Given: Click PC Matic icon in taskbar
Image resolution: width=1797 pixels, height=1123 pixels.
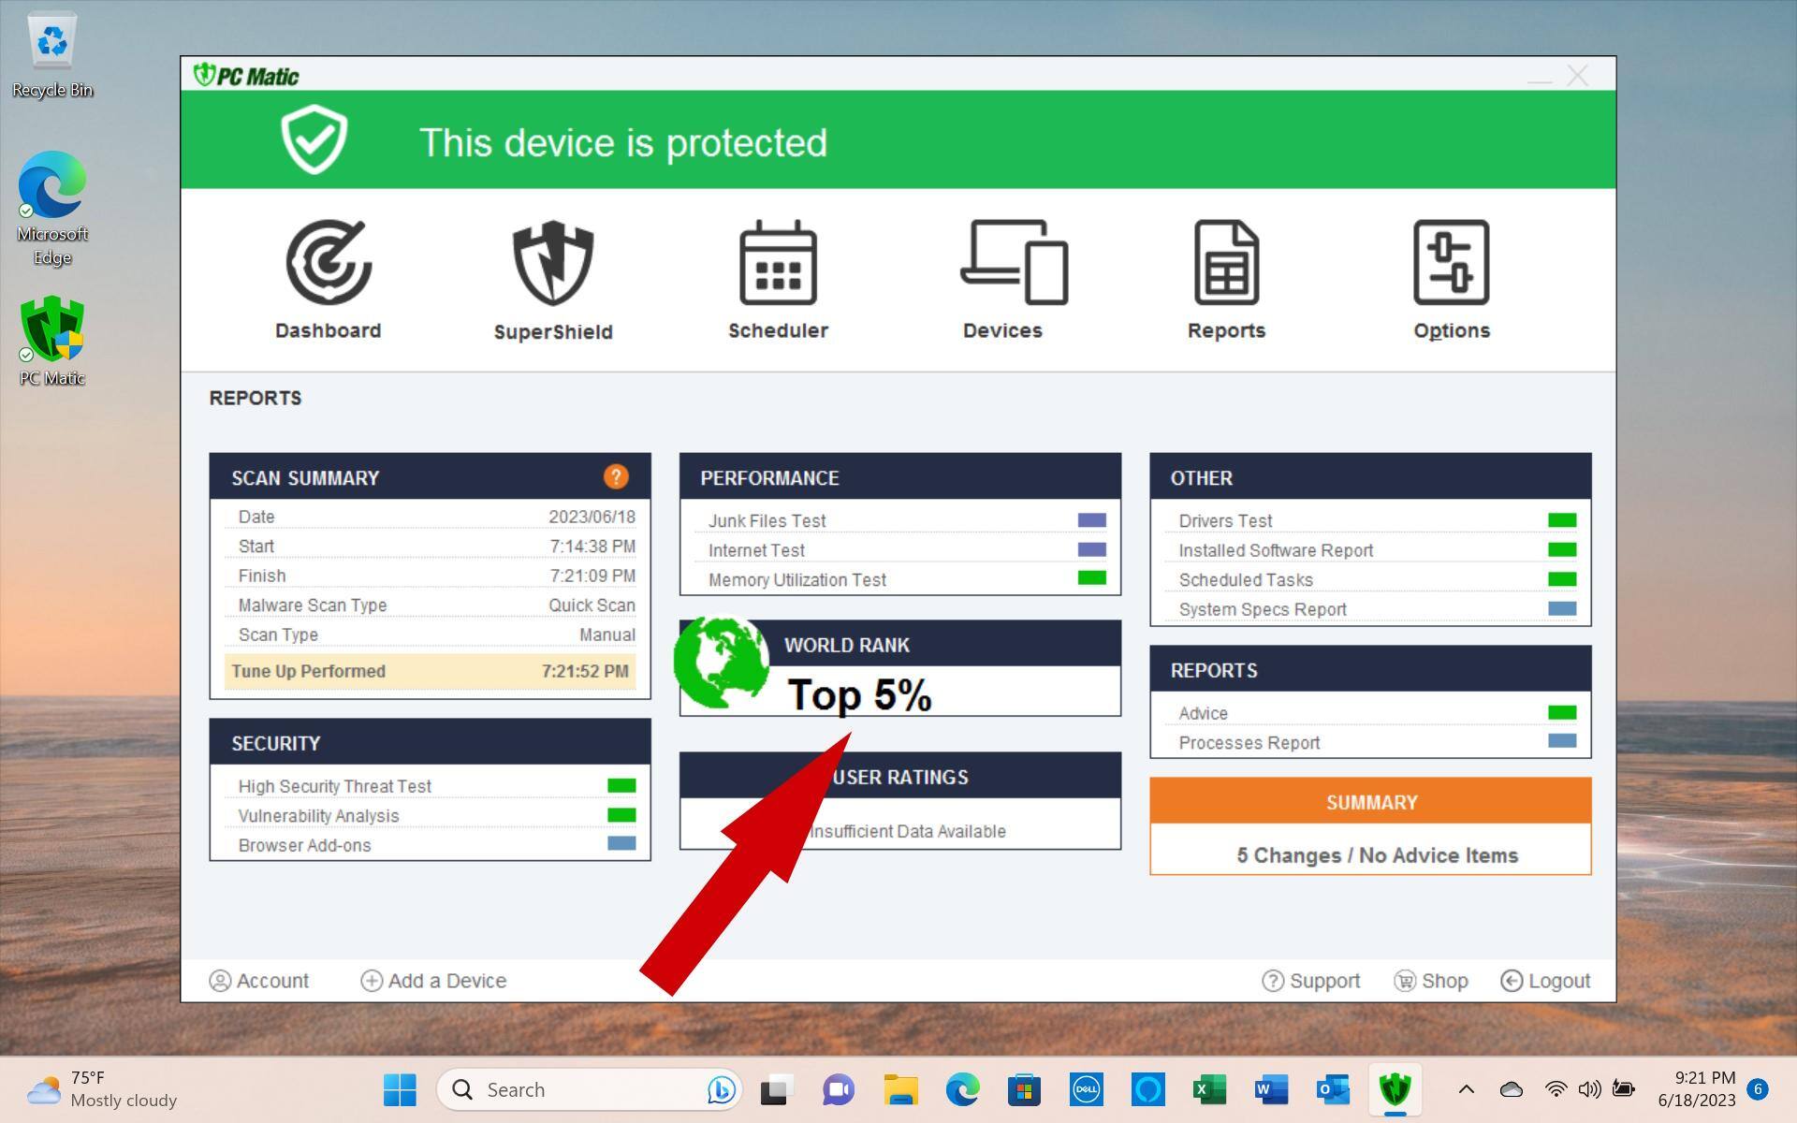Looking at the screenshot, I should point(1395,1089).
